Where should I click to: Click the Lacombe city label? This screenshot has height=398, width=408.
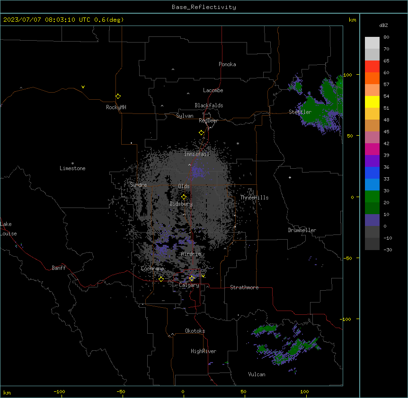(x=213, y=90)
